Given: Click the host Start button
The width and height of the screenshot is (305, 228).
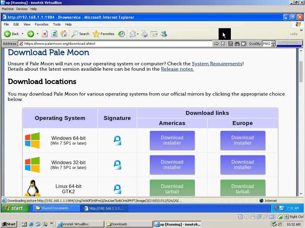Looking at the screenshot, I should point(9,224).
